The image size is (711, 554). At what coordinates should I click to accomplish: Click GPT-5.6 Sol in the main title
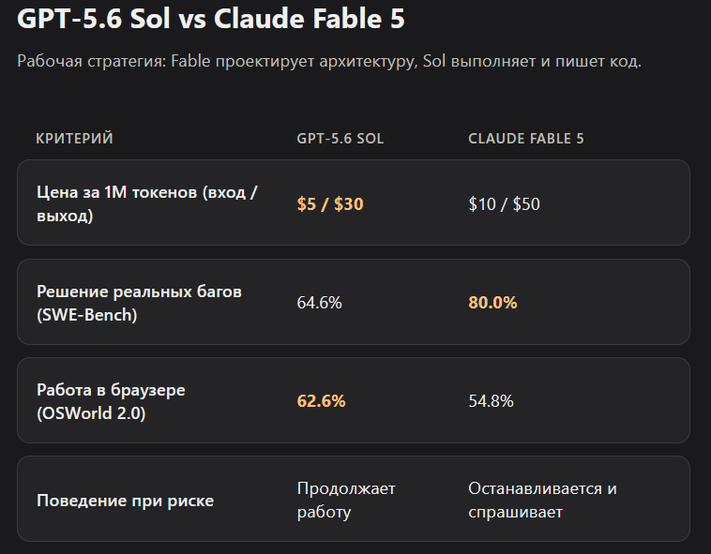[94, 19]
